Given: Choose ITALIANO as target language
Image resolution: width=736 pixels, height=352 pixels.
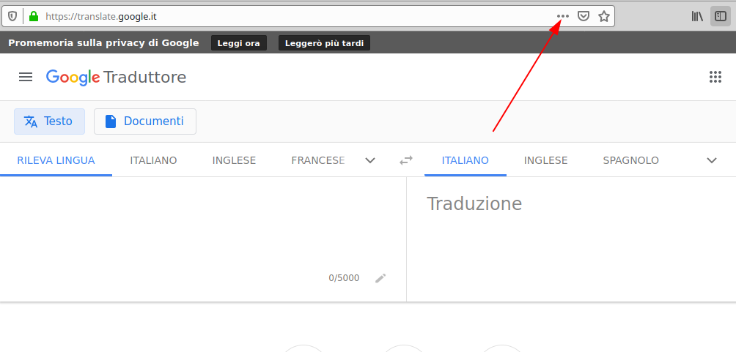Looking at the screenshot, I should pos(465,160).
